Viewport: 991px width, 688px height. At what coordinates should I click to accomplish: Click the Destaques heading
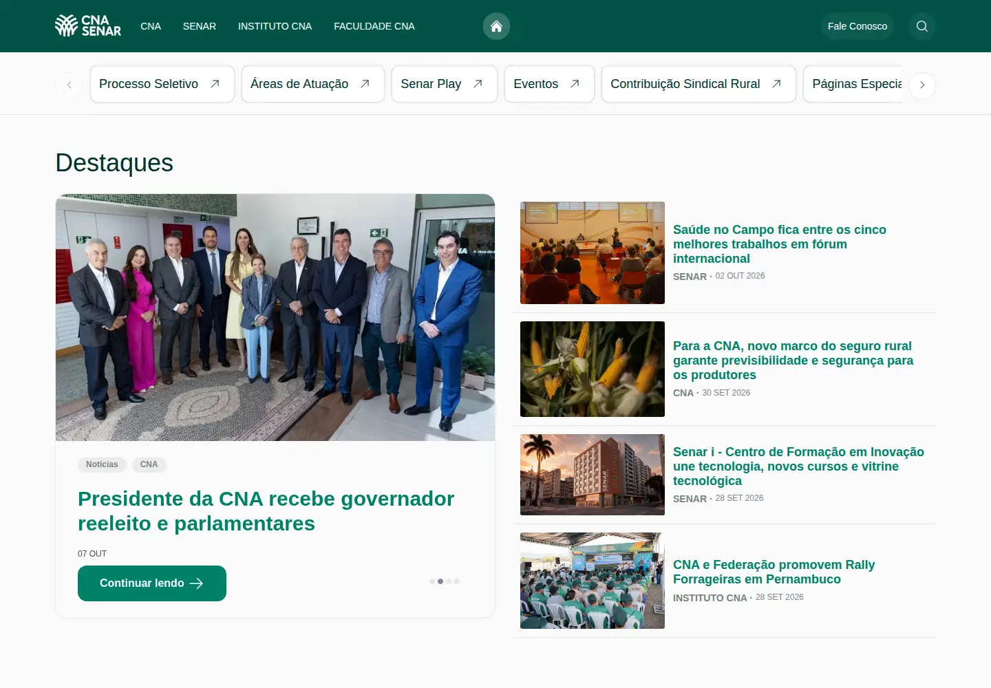click(114, 163)
